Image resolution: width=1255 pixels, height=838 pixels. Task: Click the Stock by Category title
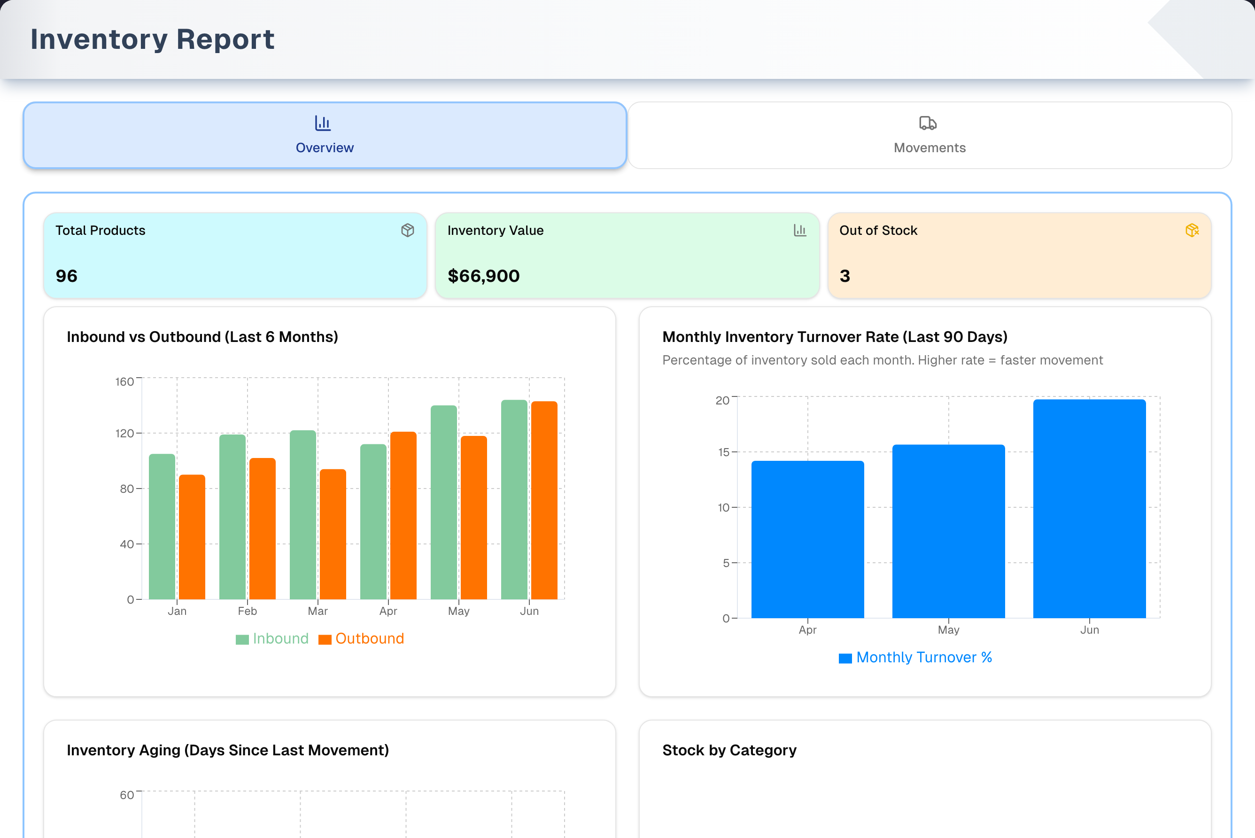coord(729,750)
